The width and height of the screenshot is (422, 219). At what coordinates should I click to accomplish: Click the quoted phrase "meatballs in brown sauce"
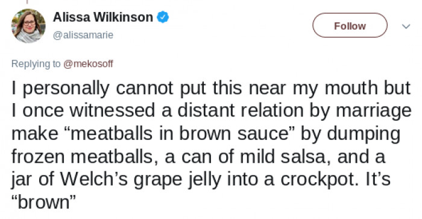(x=179, y=133)
